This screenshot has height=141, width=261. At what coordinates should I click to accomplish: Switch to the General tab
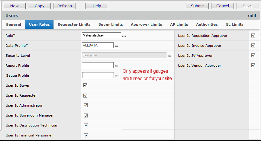[x=13, y=24]
